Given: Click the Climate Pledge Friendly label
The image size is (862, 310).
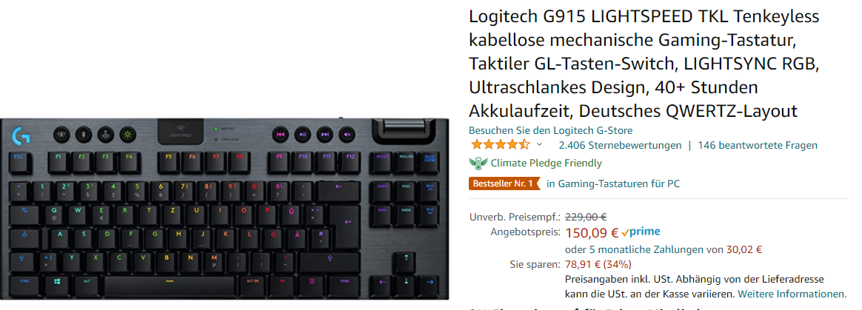Looking at the screenshot, I should [546, 164].
